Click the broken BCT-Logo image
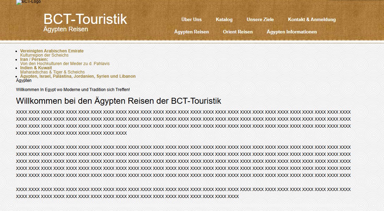Image resolution: width=384 pixels, height=211 pixels. click(28, 2)
